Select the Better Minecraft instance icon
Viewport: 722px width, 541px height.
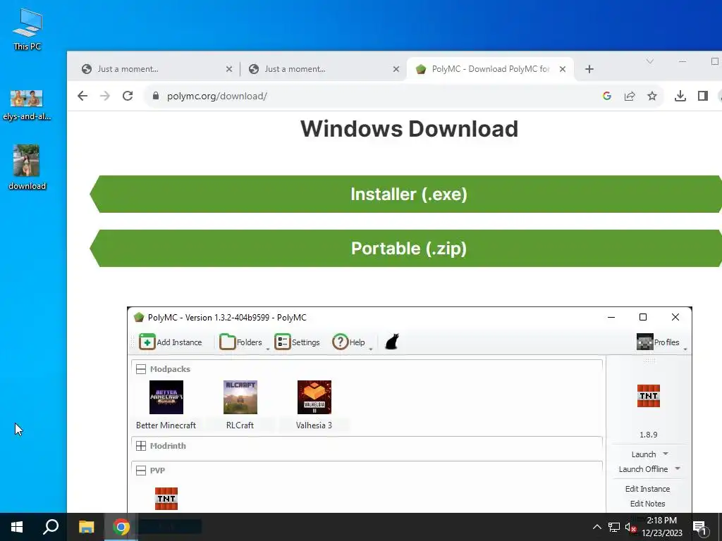pos(166,397)
